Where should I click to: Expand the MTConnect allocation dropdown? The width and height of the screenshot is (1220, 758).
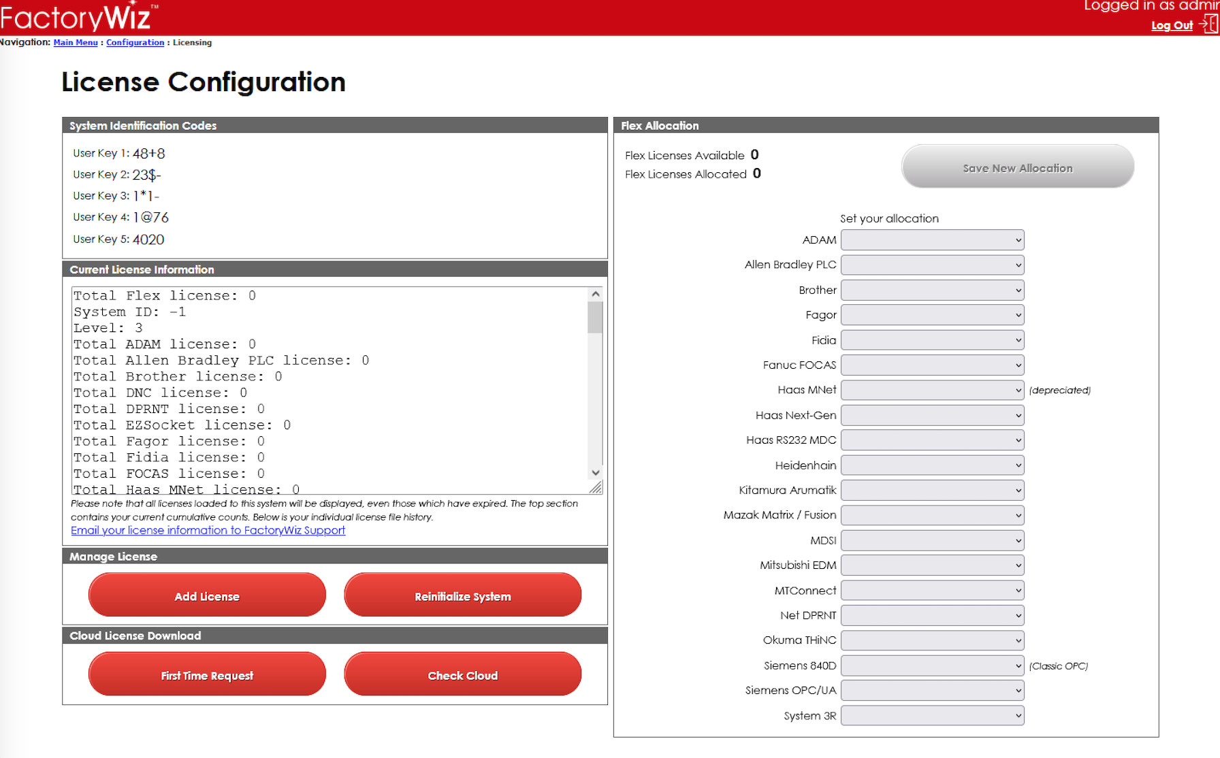pyautogui.click(x=932, y=591)
